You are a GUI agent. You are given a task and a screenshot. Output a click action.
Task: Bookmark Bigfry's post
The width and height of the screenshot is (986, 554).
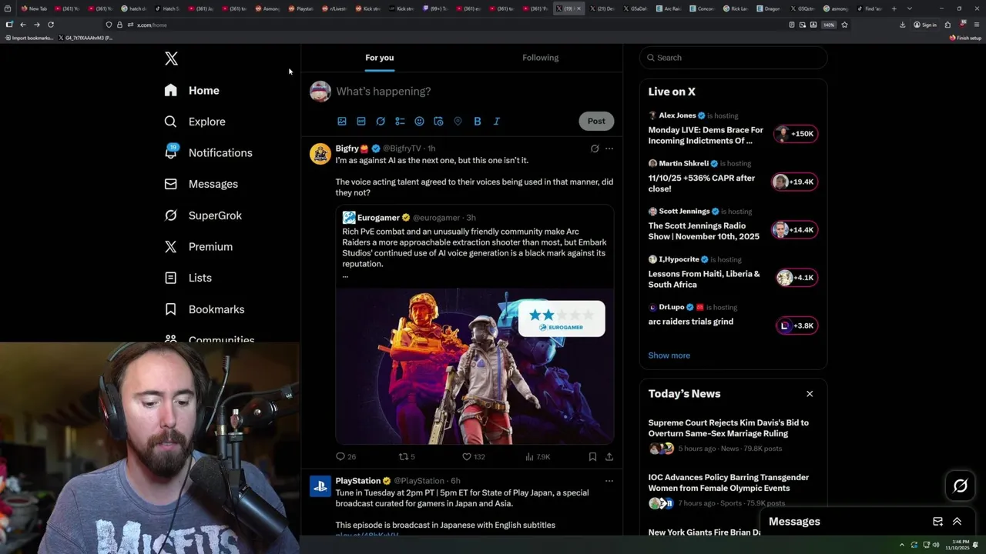[592, 456]
